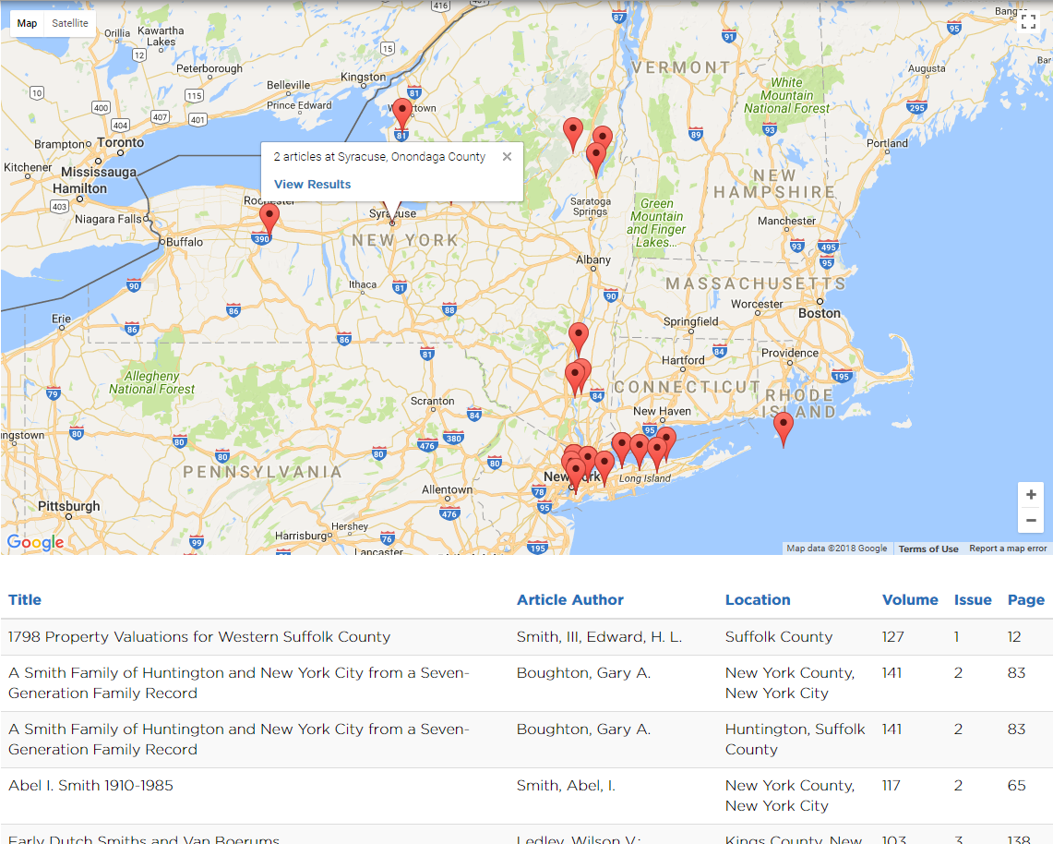
Task: Click the red pin off Rhode Island's coast
Action: pyautogui.click(x=784, y=428)
